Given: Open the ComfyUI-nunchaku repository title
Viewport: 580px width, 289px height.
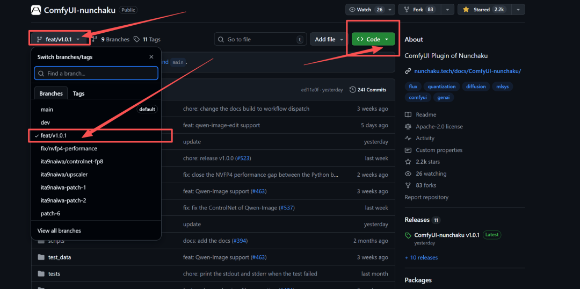Looking at the screenshot, I should [79, 10].
